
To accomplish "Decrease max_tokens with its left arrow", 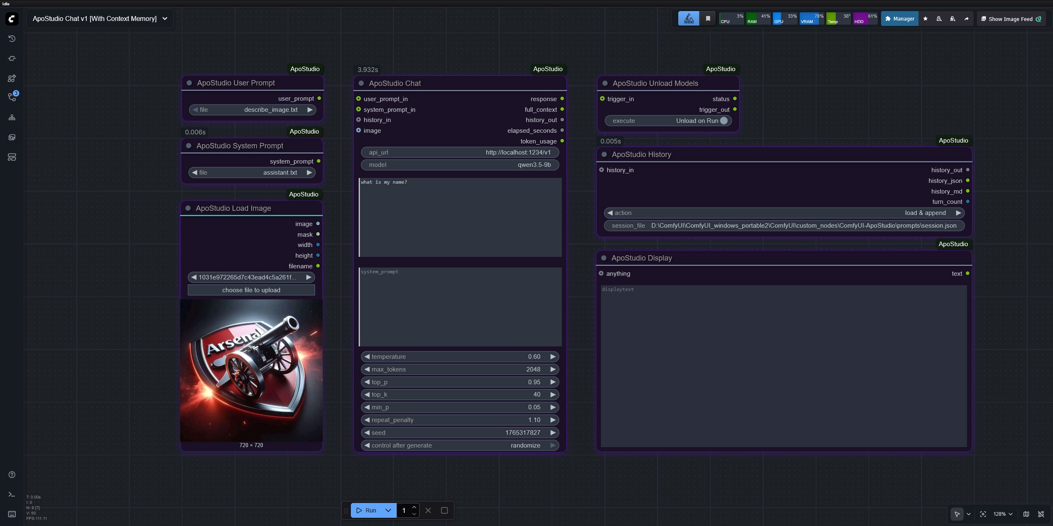I will pyautogui.click(x=367, y=369).
